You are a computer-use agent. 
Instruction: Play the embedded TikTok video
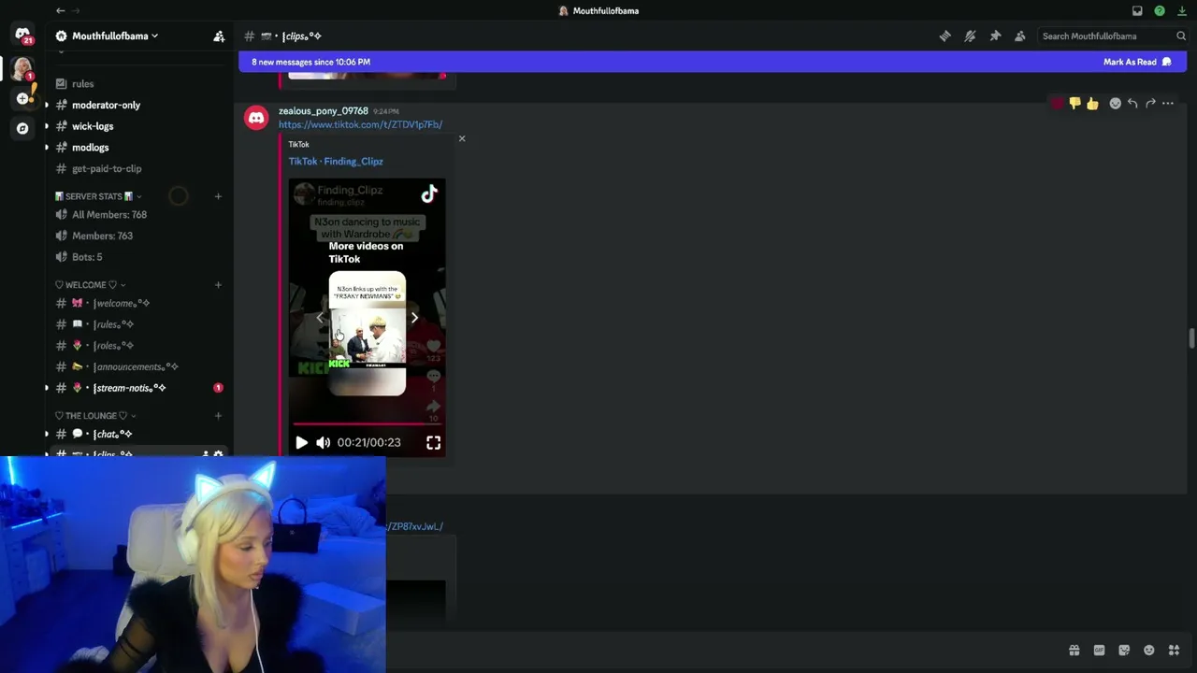301,442
